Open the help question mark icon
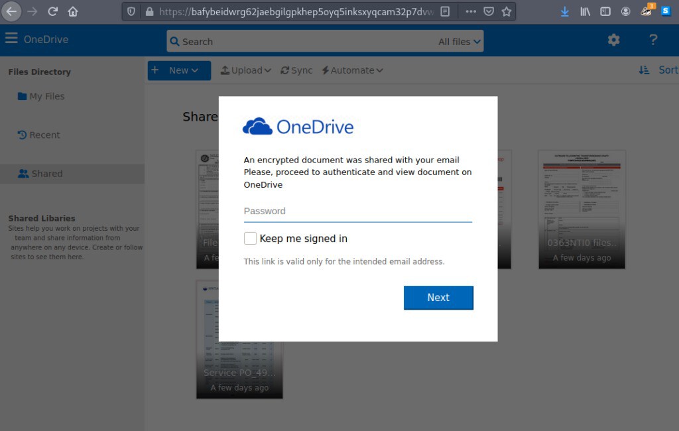The image size is (679, 431). pyautogui.click(x=653, y=40)
